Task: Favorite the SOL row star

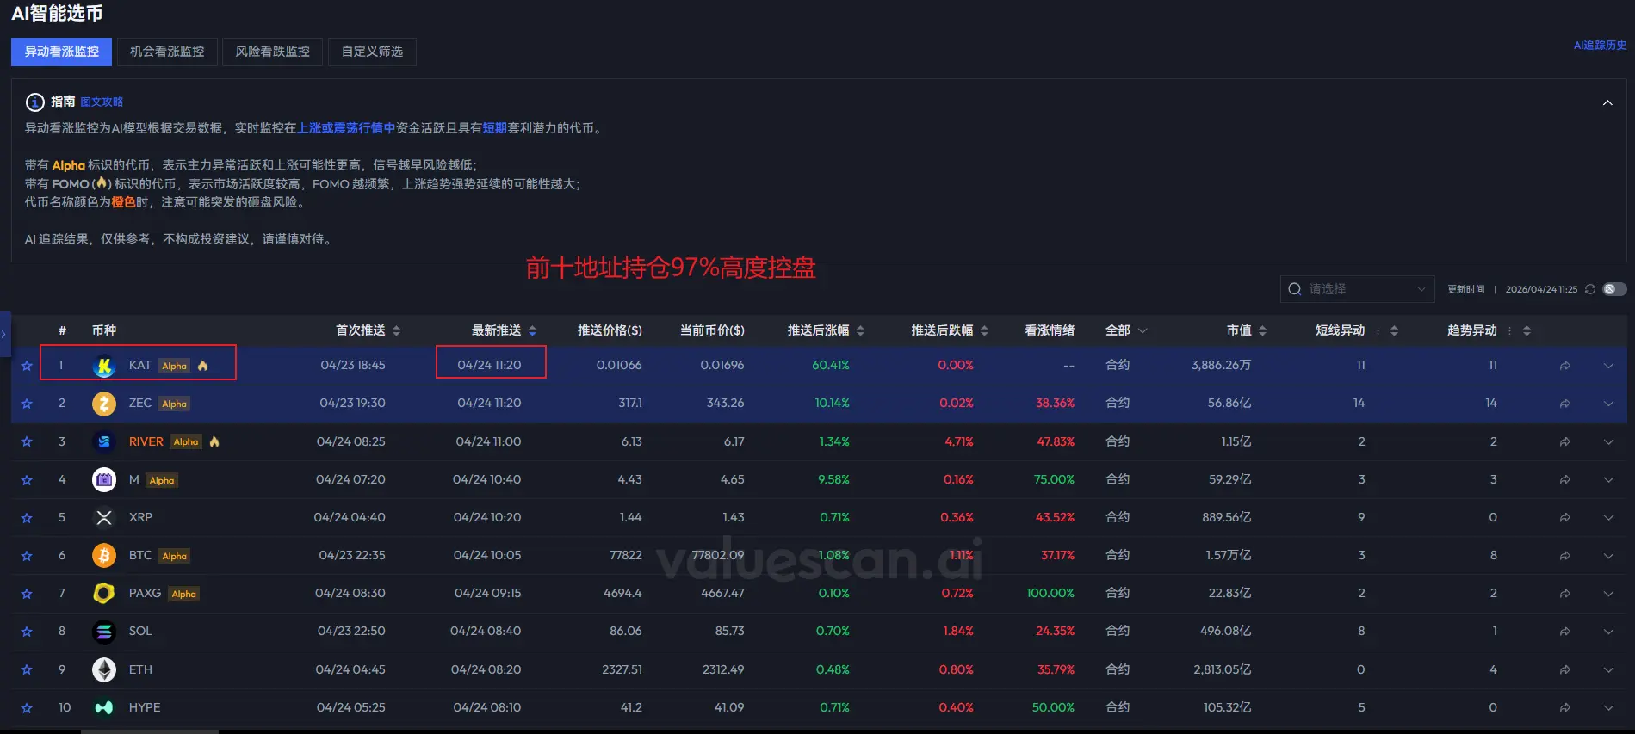Action: pyautogui.click(x=27, y=632)
